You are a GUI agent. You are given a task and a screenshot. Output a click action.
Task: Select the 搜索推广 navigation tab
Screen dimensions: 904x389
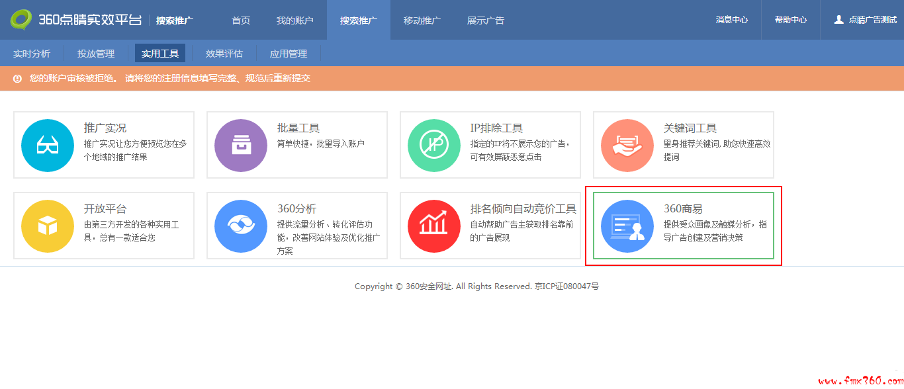coord(359,21)
